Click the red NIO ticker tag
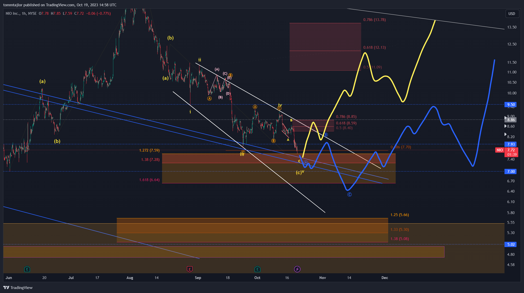Viewport: 524px width, 293px height. pyautogui.click(x=499, y=150)
